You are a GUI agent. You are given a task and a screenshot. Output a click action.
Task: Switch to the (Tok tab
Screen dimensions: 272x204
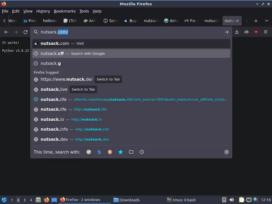coord(70,21)
